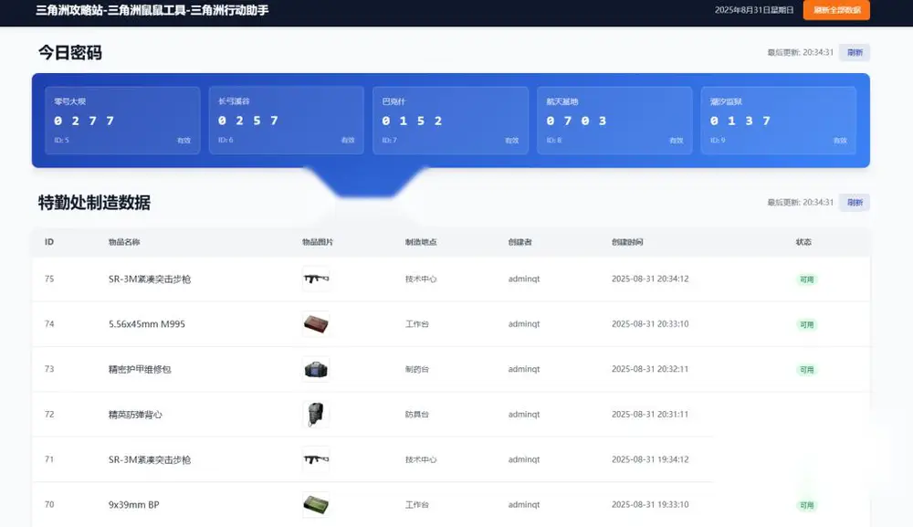This screenshot has height=527, width=913.
Task: Click the 精密护甲维修包 item picture
Action: pos(316,369)
